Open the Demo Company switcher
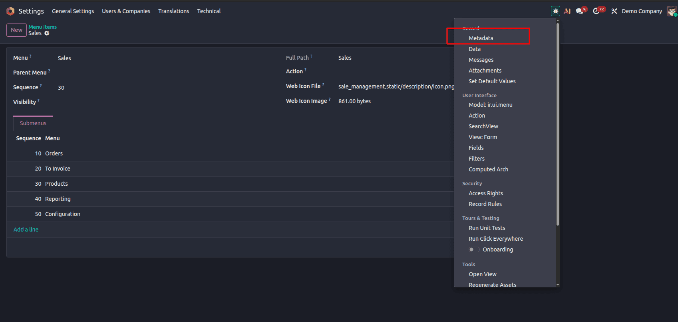This screenshot has width=678, height=322. tap(642, 11)
